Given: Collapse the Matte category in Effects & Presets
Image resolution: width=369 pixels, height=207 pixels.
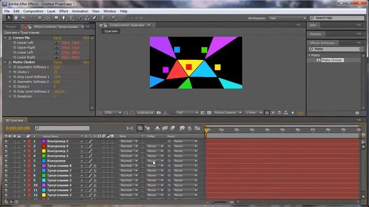Looking at the screenshot, I should click(310, 55).
